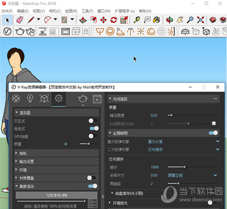
Task: Choose the Text label tool
Action: 147,20
